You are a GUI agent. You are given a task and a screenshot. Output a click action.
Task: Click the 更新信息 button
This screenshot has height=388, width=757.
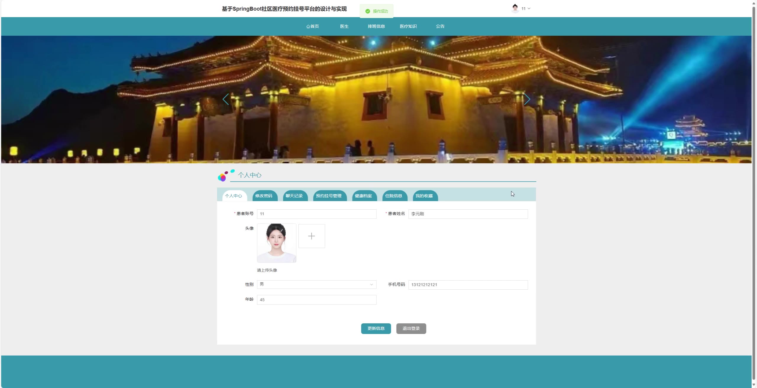click(x=376, y=328)
